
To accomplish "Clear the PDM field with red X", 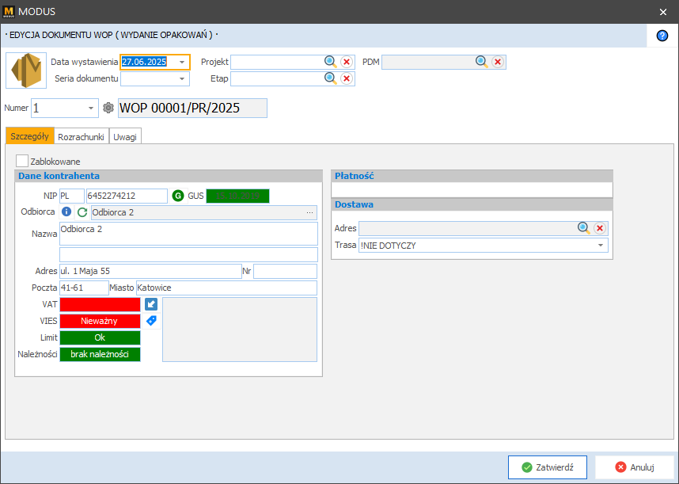I will (x=497, y=62).
